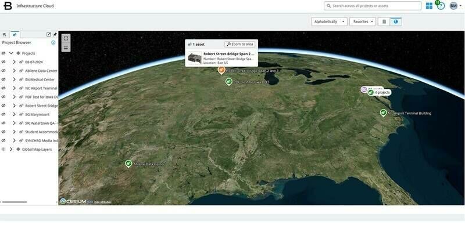Open Project Browser panel in new window

[x=49, y=35]
